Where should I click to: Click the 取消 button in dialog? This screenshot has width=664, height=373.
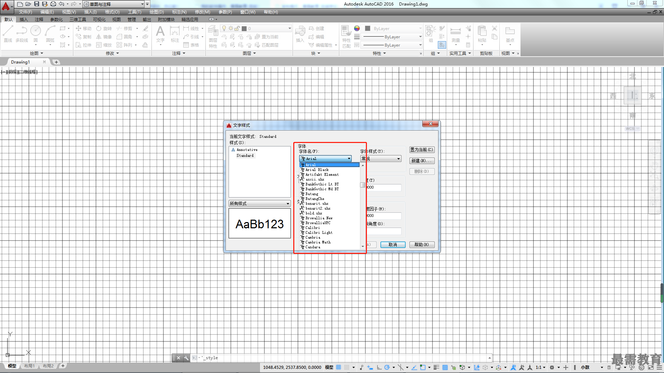point(393,245)
